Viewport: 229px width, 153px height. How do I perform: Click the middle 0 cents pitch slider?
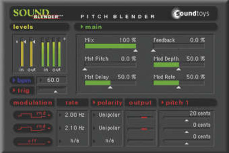(187, 128)
